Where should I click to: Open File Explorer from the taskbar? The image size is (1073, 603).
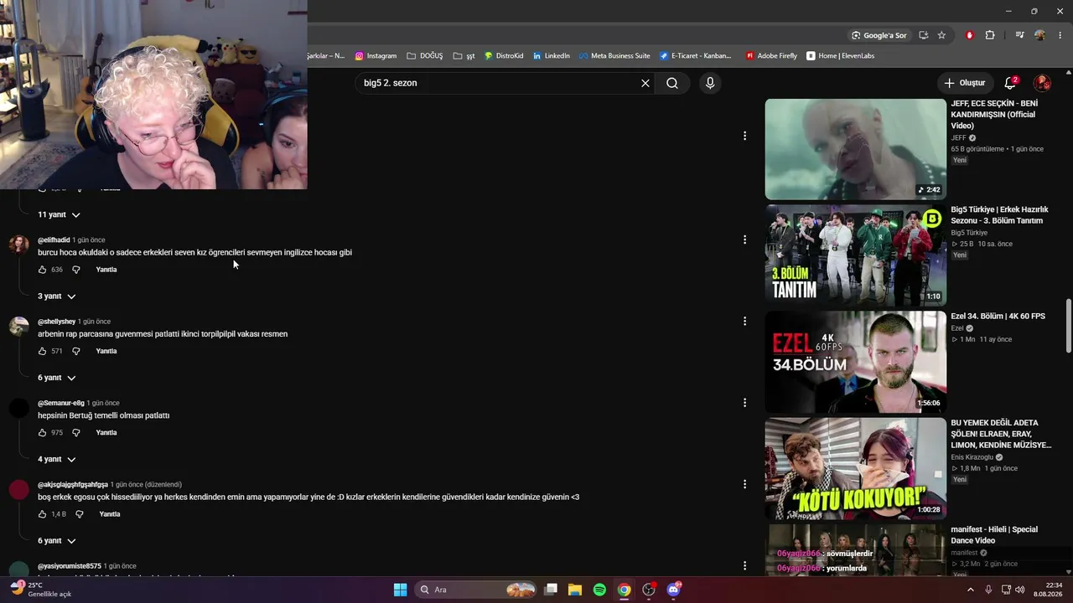coord(575,590)
